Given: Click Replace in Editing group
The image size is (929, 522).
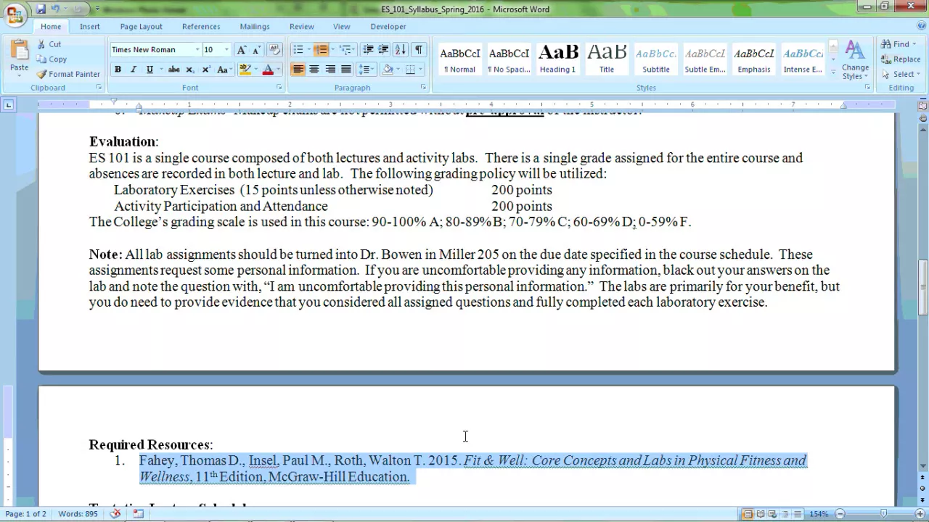Looking at the screenshot, I should click(901, 59).
